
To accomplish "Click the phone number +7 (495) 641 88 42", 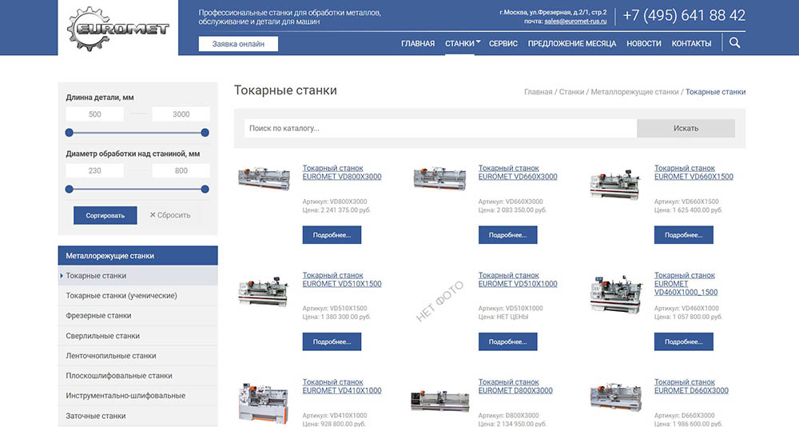I will [x=684, y=15].
